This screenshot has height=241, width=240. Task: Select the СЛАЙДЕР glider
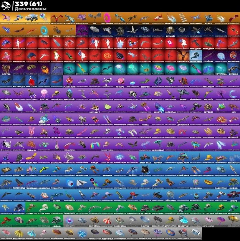pos(208,56)
